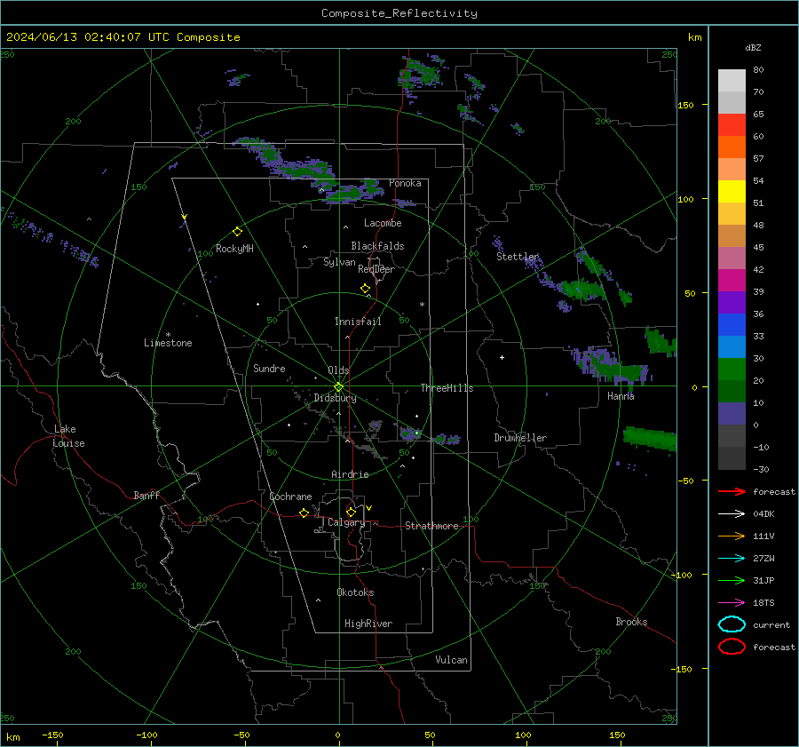Pick the orange 57-60 dBZ swatch
The width and height of the screenshot is (799, 747).
[732, 147]
